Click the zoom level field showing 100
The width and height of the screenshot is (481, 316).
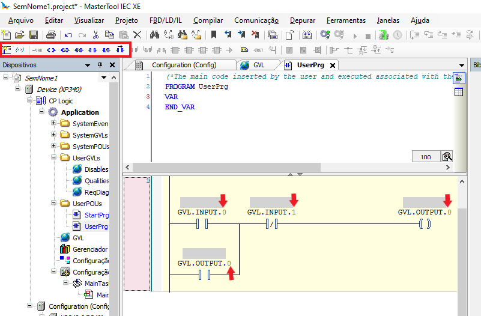tap(426, 157)
